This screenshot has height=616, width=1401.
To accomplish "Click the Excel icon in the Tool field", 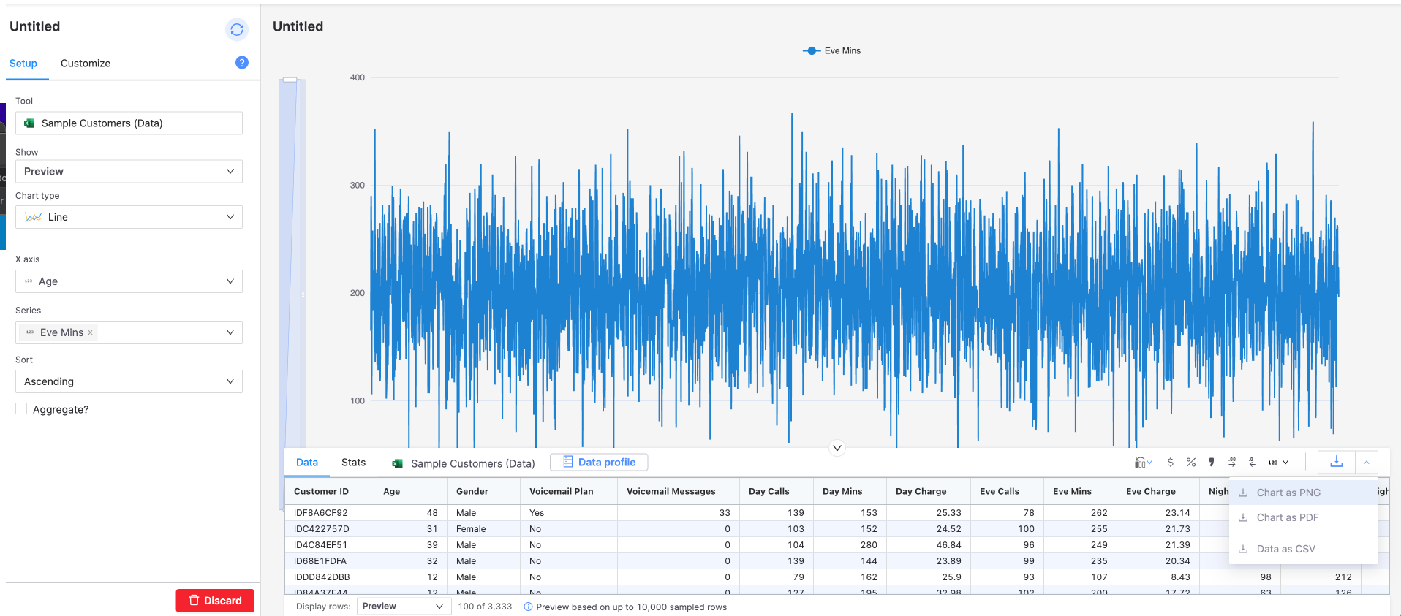I will (x=29, y=123).
